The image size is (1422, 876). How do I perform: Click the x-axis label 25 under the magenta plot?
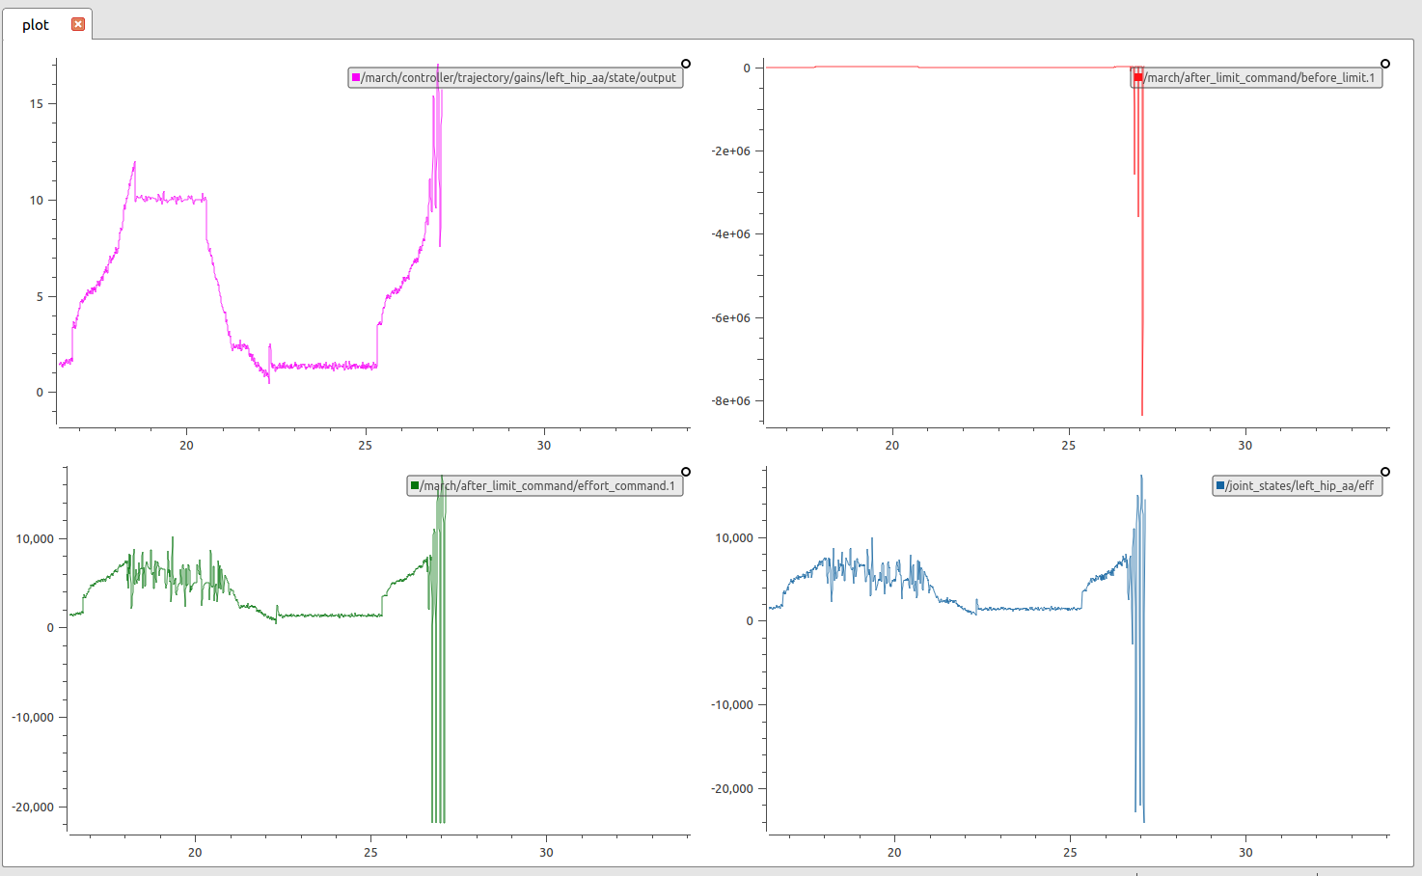365,446
